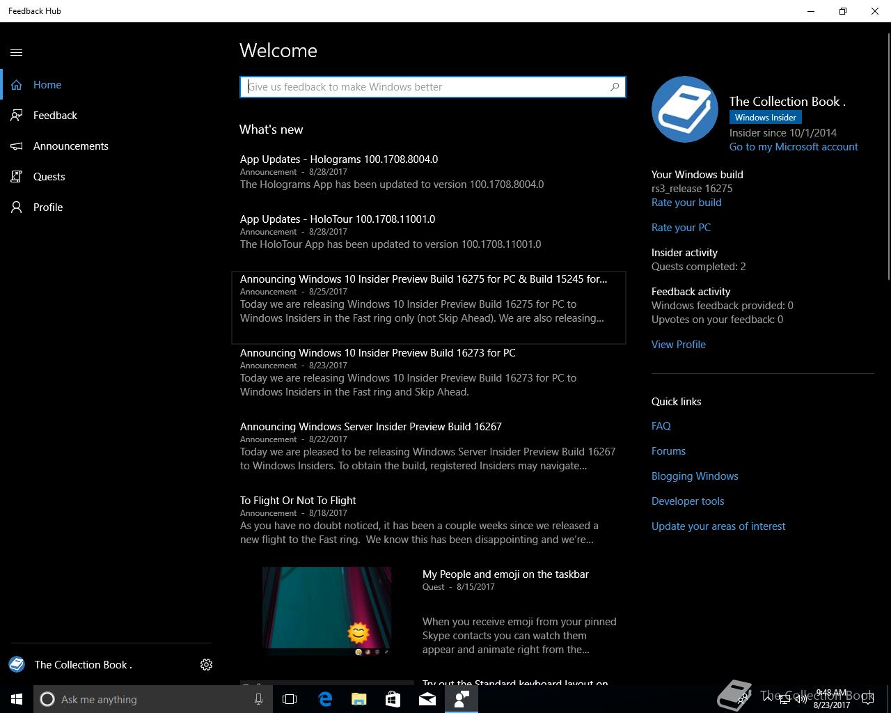
Task: Click the Rate your build link
Action: tap(686, 203)
